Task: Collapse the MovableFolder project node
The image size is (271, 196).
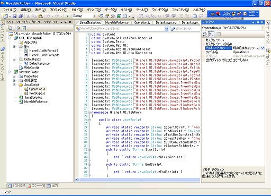Action: (9, 72)
